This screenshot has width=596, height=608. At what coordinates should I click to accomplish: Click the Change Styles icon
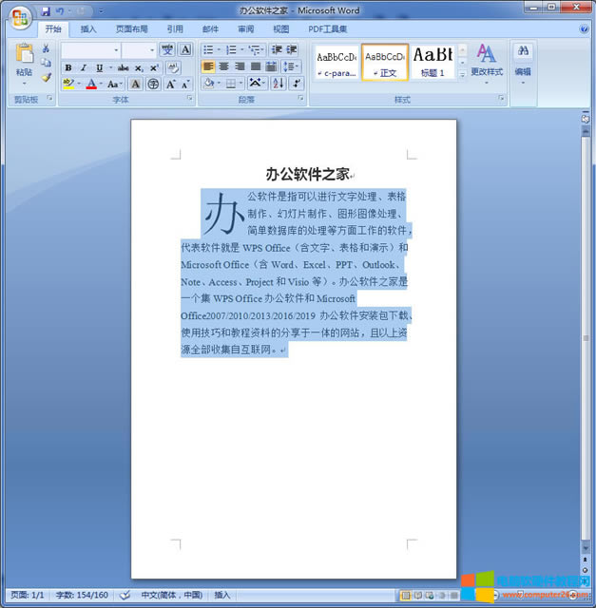486,59
